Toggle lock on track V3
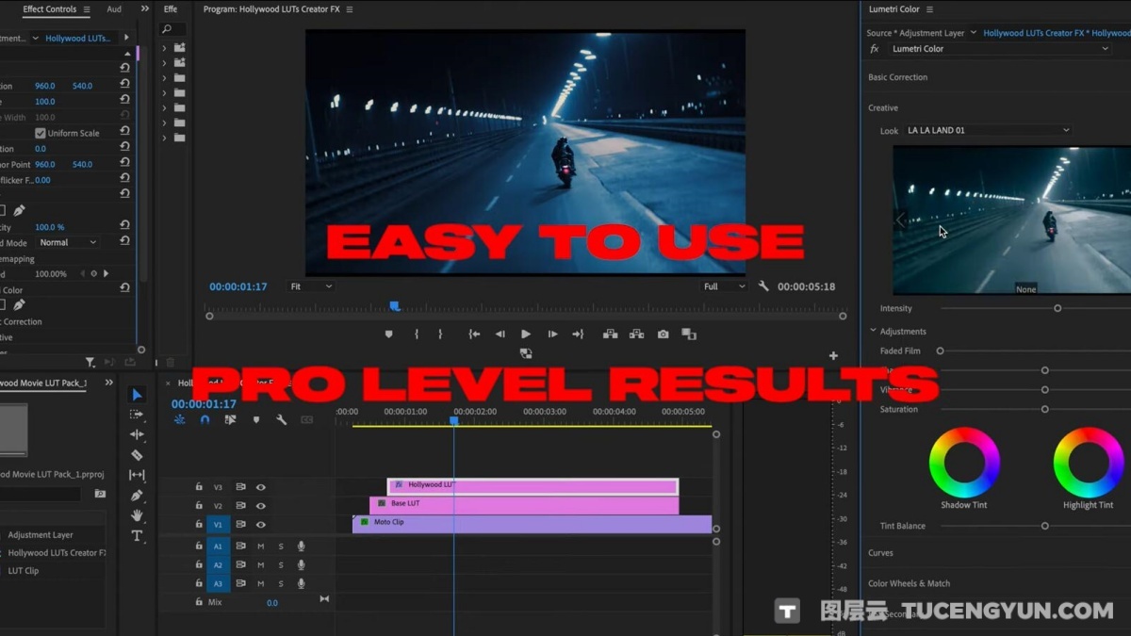This screenshot has width=1131, height=636. coord(199,487)
